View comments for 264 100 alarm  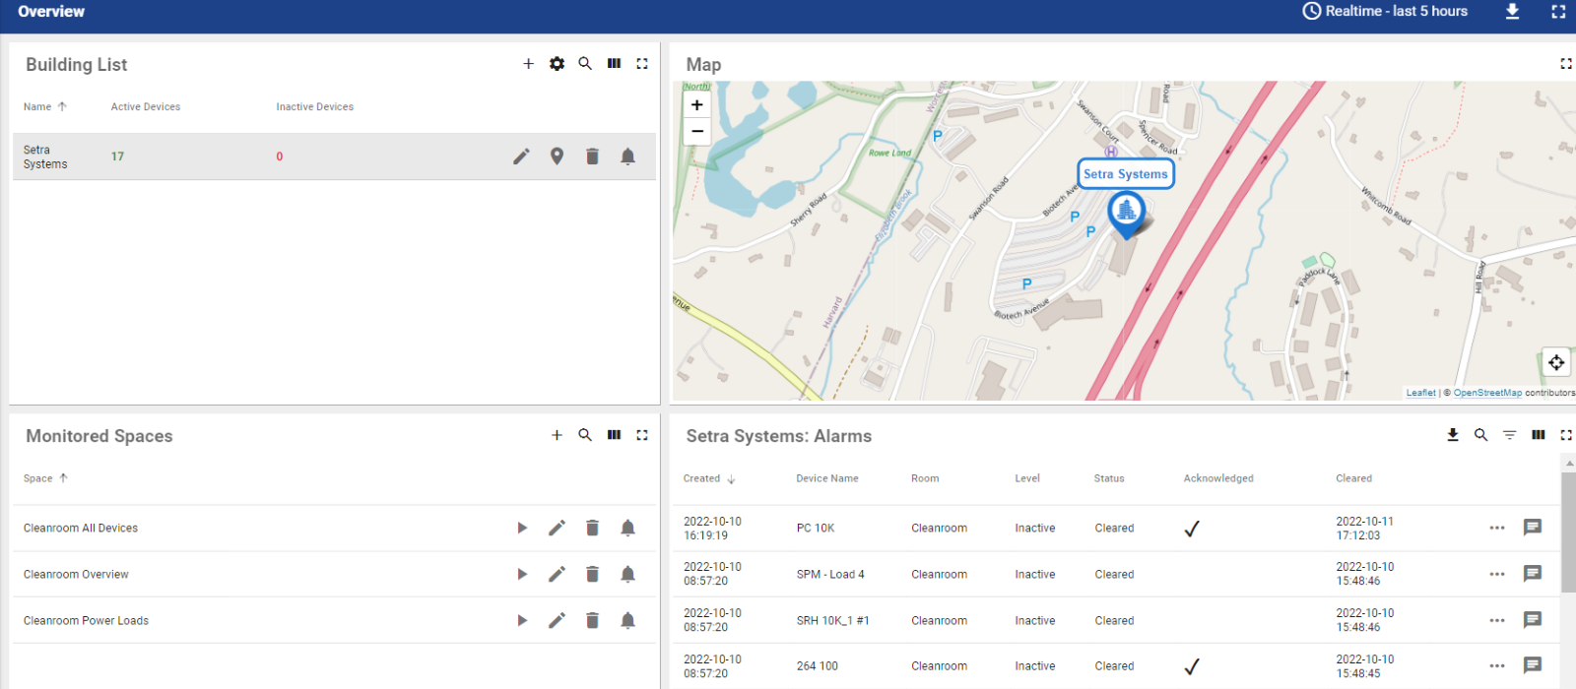coord(1533,665)
